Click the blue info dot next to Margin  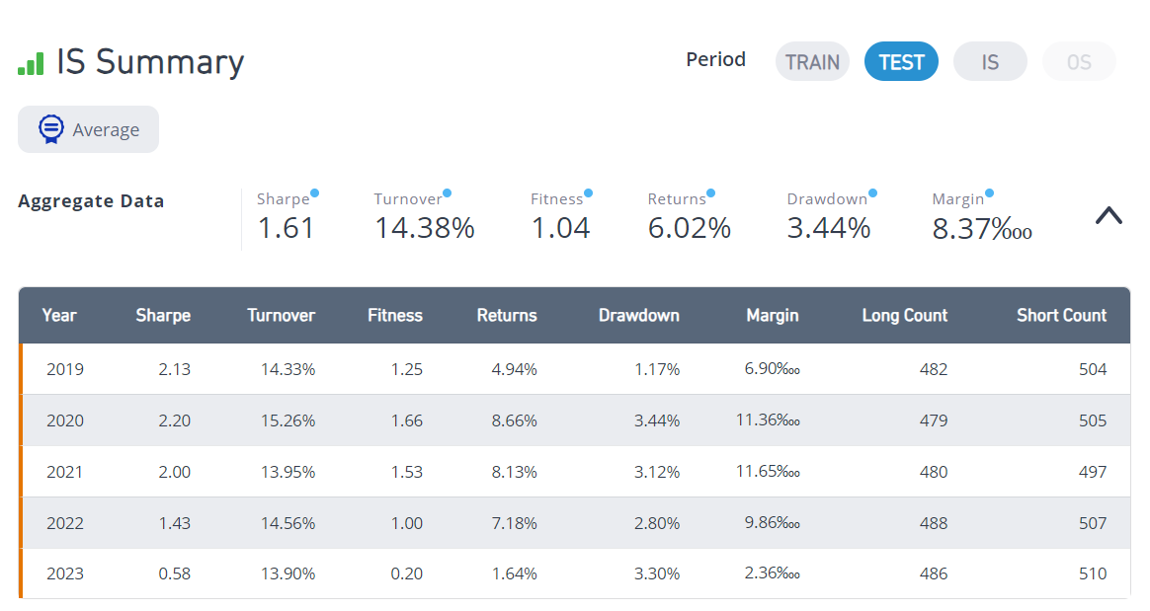[989, 193]
